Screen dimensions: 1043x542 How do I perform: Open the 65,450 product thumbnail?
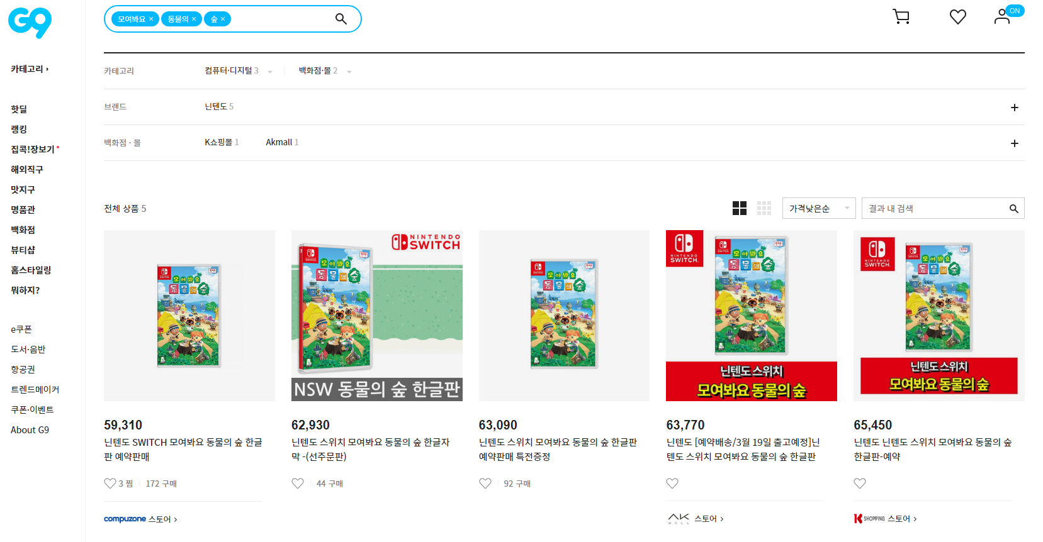pyautogui.click(x=939, y=316)
